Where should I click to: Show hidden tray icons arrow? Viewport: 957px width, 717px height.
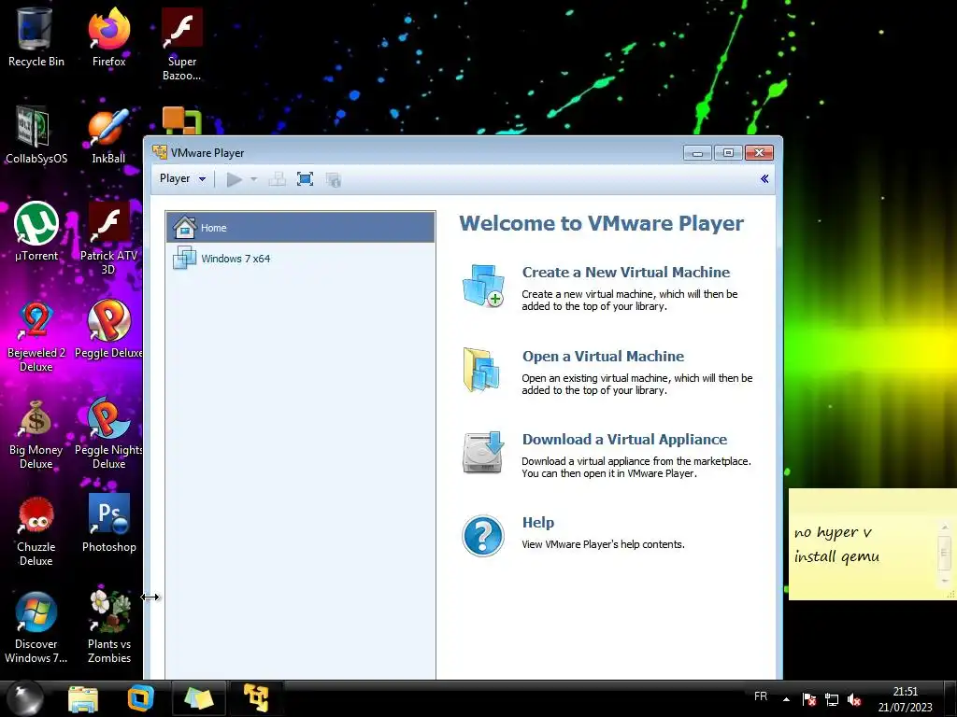tap(786, 699)
